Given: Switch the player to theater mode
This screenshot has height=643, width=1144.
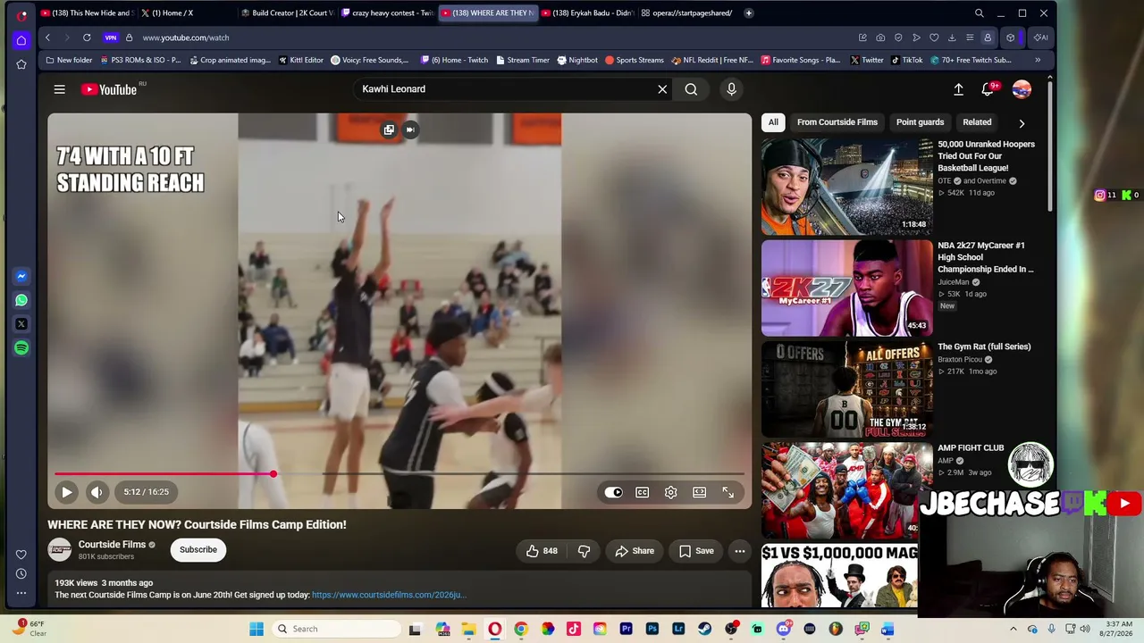Looking at the screenshot, I should [x=699, y=492].
